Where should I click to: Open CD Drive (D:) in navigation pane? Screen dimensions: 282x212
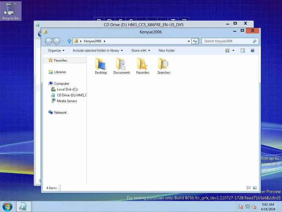[69, 95]
